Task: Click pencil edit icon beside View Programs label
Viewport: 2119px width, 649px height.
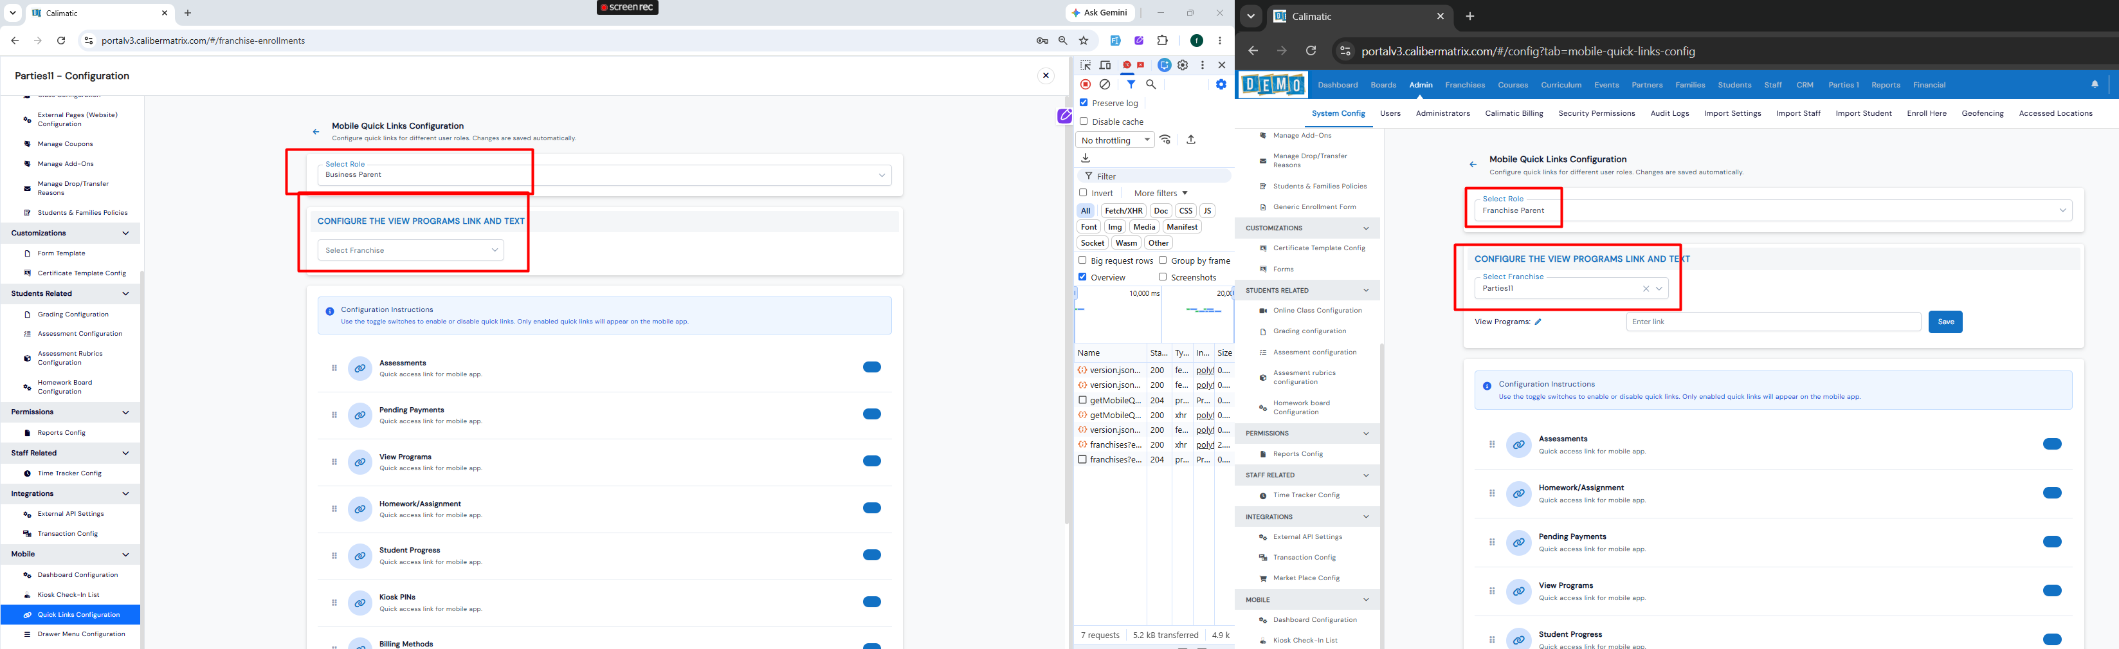Action: point(1538,322)
